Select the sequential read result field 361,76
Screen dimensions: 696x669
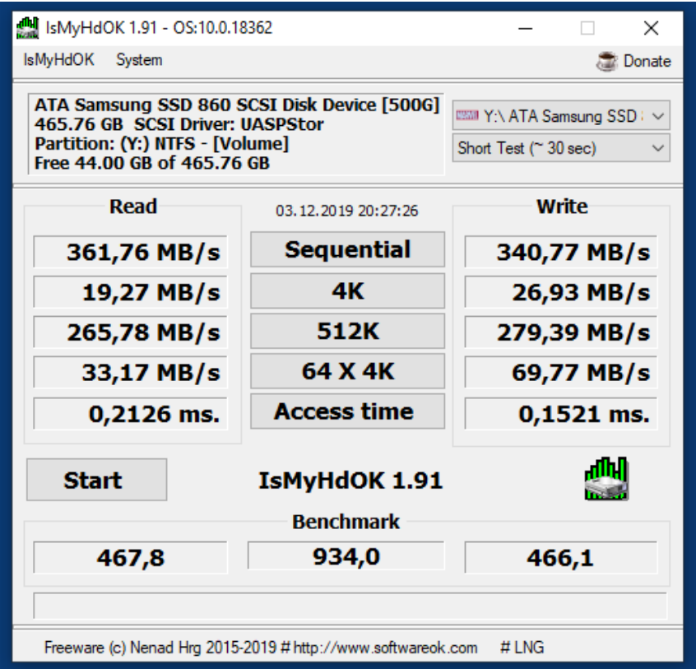[x=130, y=249]
